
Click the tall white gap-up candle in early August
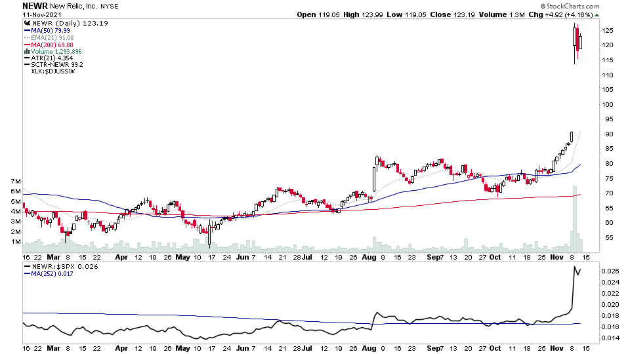tap(374, 179)
